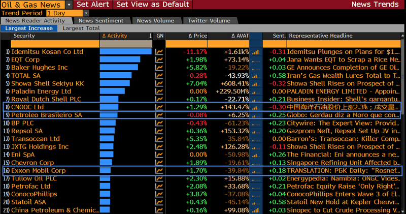Open headline 'Sinopec to Cut Crude Processing'
Screen dimensions: 406x214
point(344,210)
